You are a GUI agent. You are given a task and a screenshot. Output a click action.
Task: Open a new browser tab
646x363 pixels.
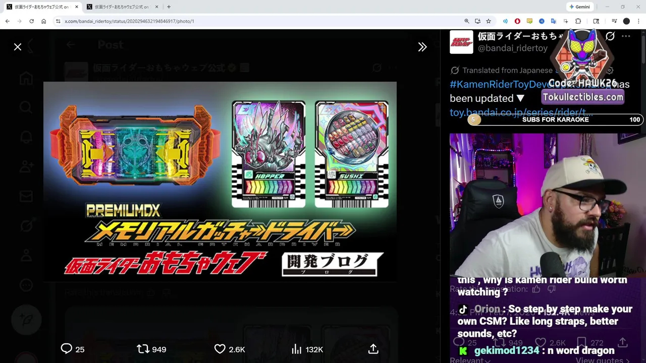[169, 7]
